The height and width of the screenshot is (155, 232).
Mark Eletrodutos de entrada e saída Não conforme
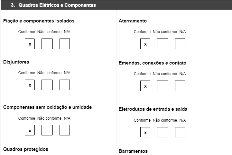point(162,132)
